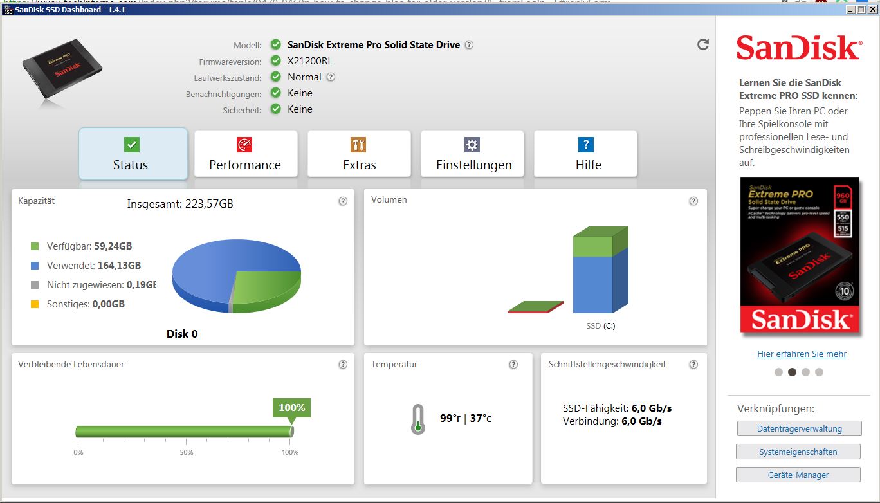
Task: Click the 'X21200RL' firmware version text
Action: [x=310, y=61]
